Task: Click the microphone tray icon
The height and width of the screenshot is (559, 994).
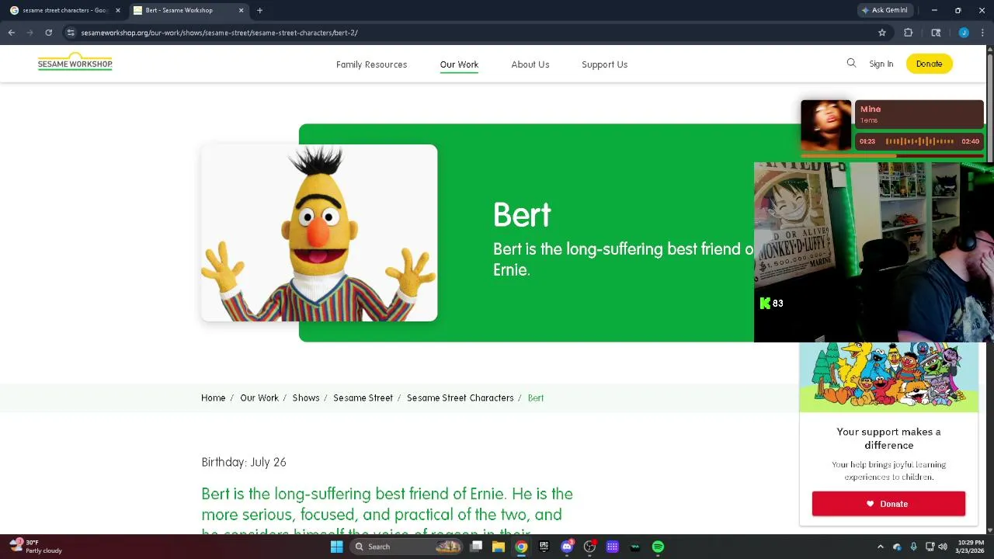Action: [913, 547]
